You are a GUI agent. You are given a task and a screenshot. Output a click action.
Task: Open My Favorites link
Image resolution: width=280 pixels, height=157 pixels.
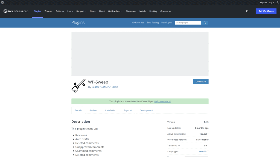[138, 23]
